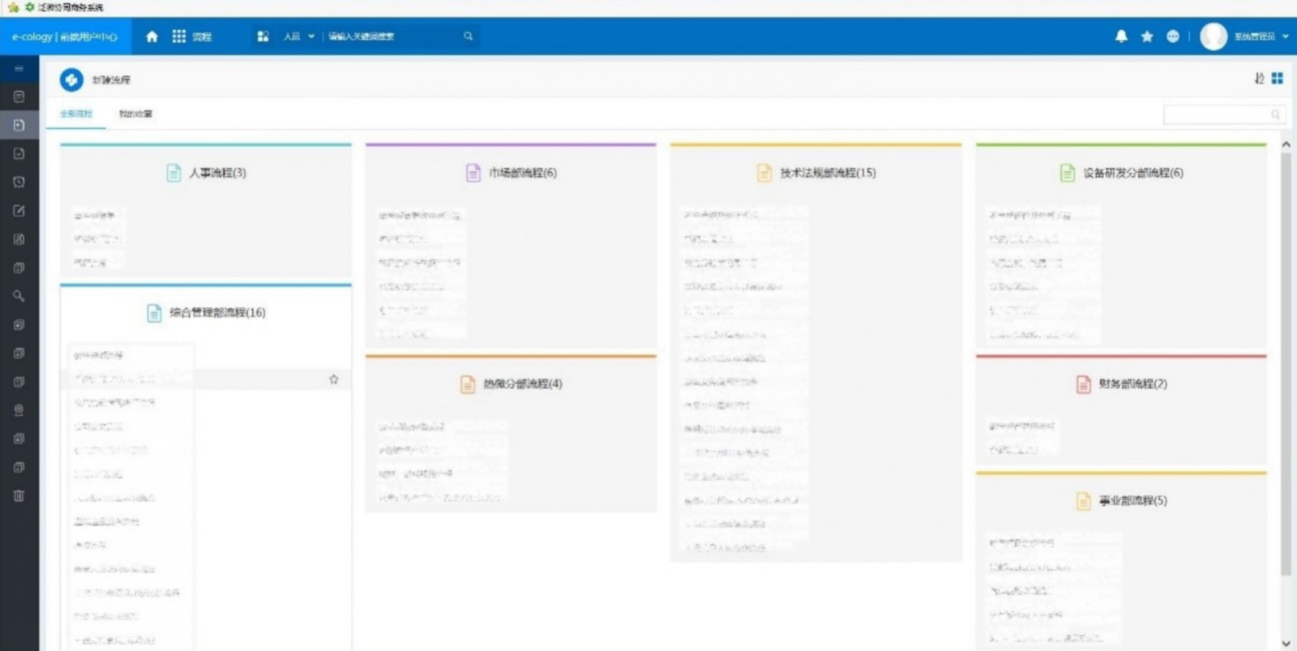
Task: Click the scrollbar down arrow
Action: [x=1286, y=643]
